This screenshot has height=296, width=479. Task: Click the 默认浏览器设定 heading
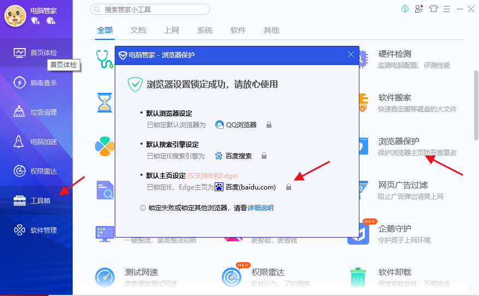(x=169, y=114)
